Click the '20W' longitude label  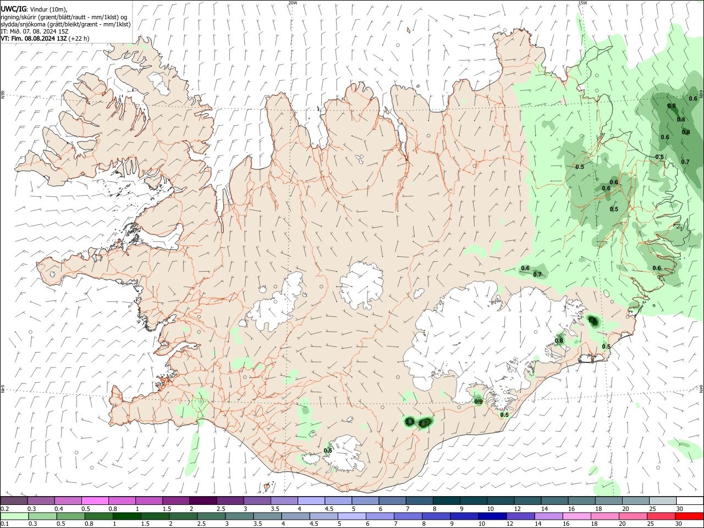[292, 3]
